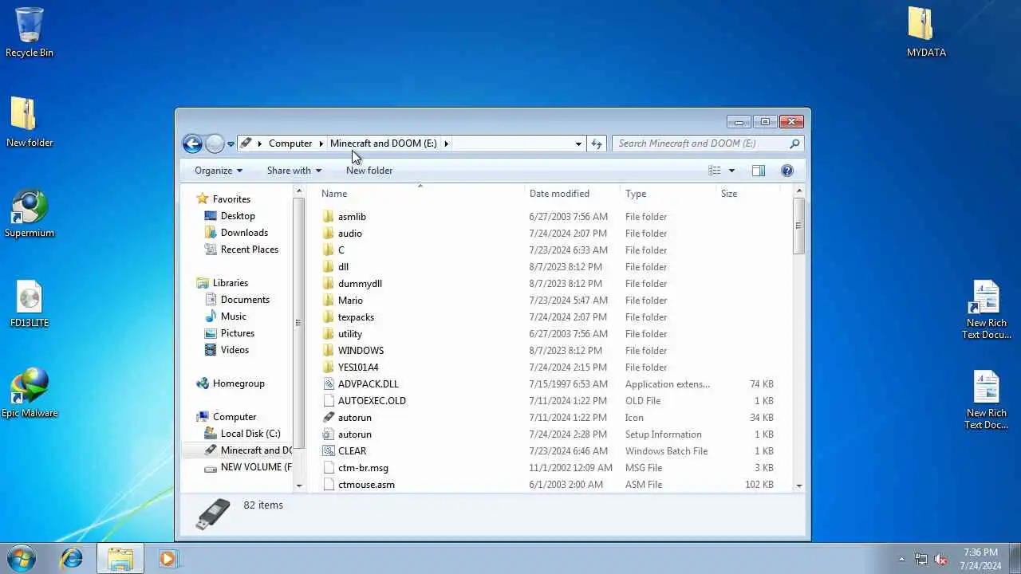This screenshot has height=574, width=1021.
Task: Click the file list vertical scrollbar thumb
Action: (x=798, y=226)
